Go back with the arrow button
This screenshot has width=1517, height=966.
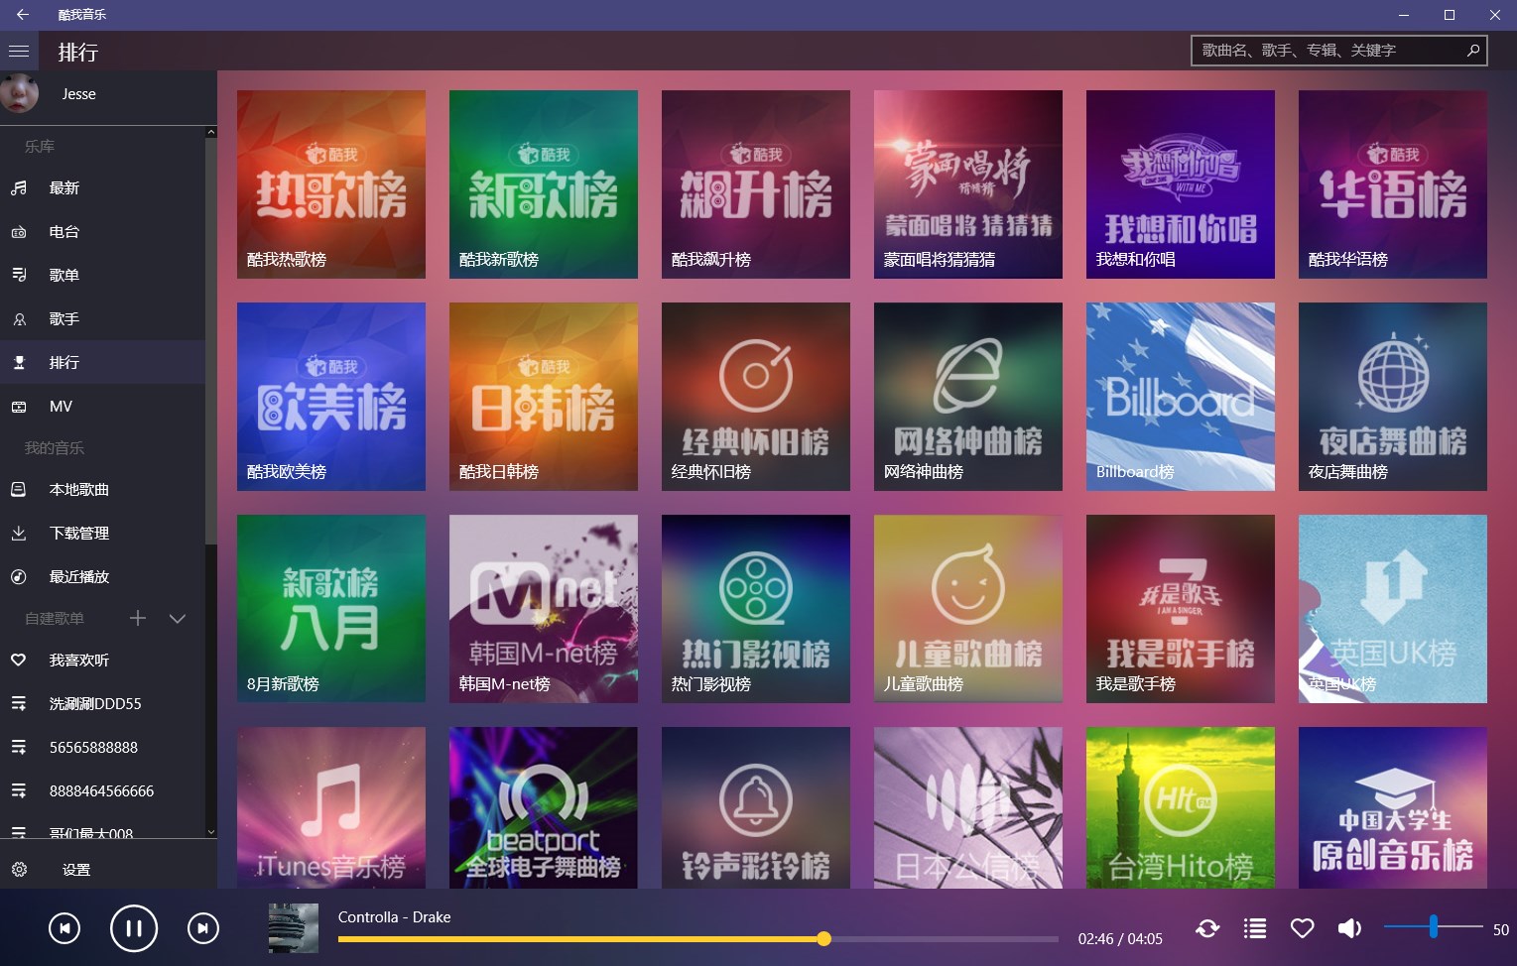coord(22,15)
